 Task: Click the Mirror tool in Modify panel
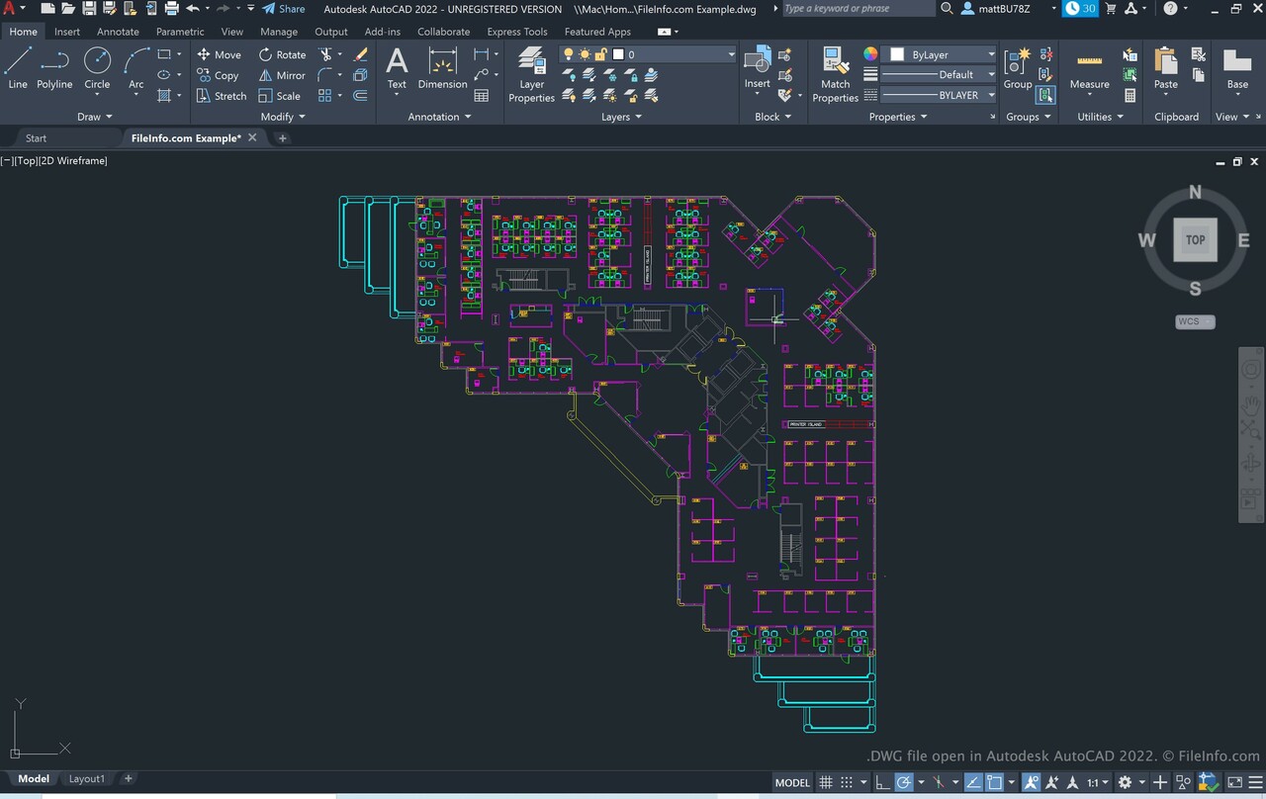[282, 75]
